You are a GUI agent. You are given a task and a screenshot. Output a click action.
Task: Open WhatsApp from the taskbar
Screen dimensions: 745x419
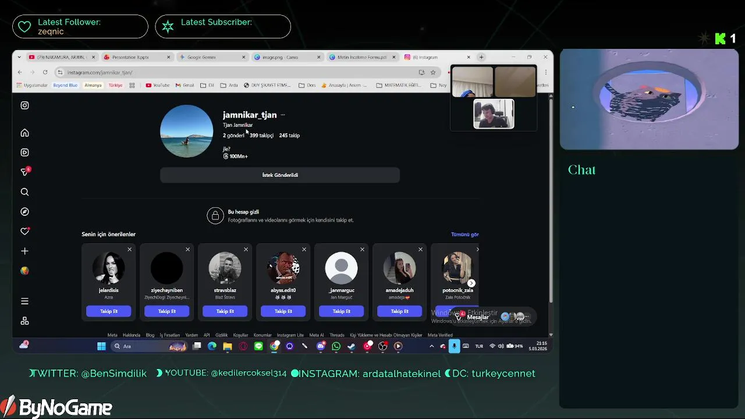point(336,346)
